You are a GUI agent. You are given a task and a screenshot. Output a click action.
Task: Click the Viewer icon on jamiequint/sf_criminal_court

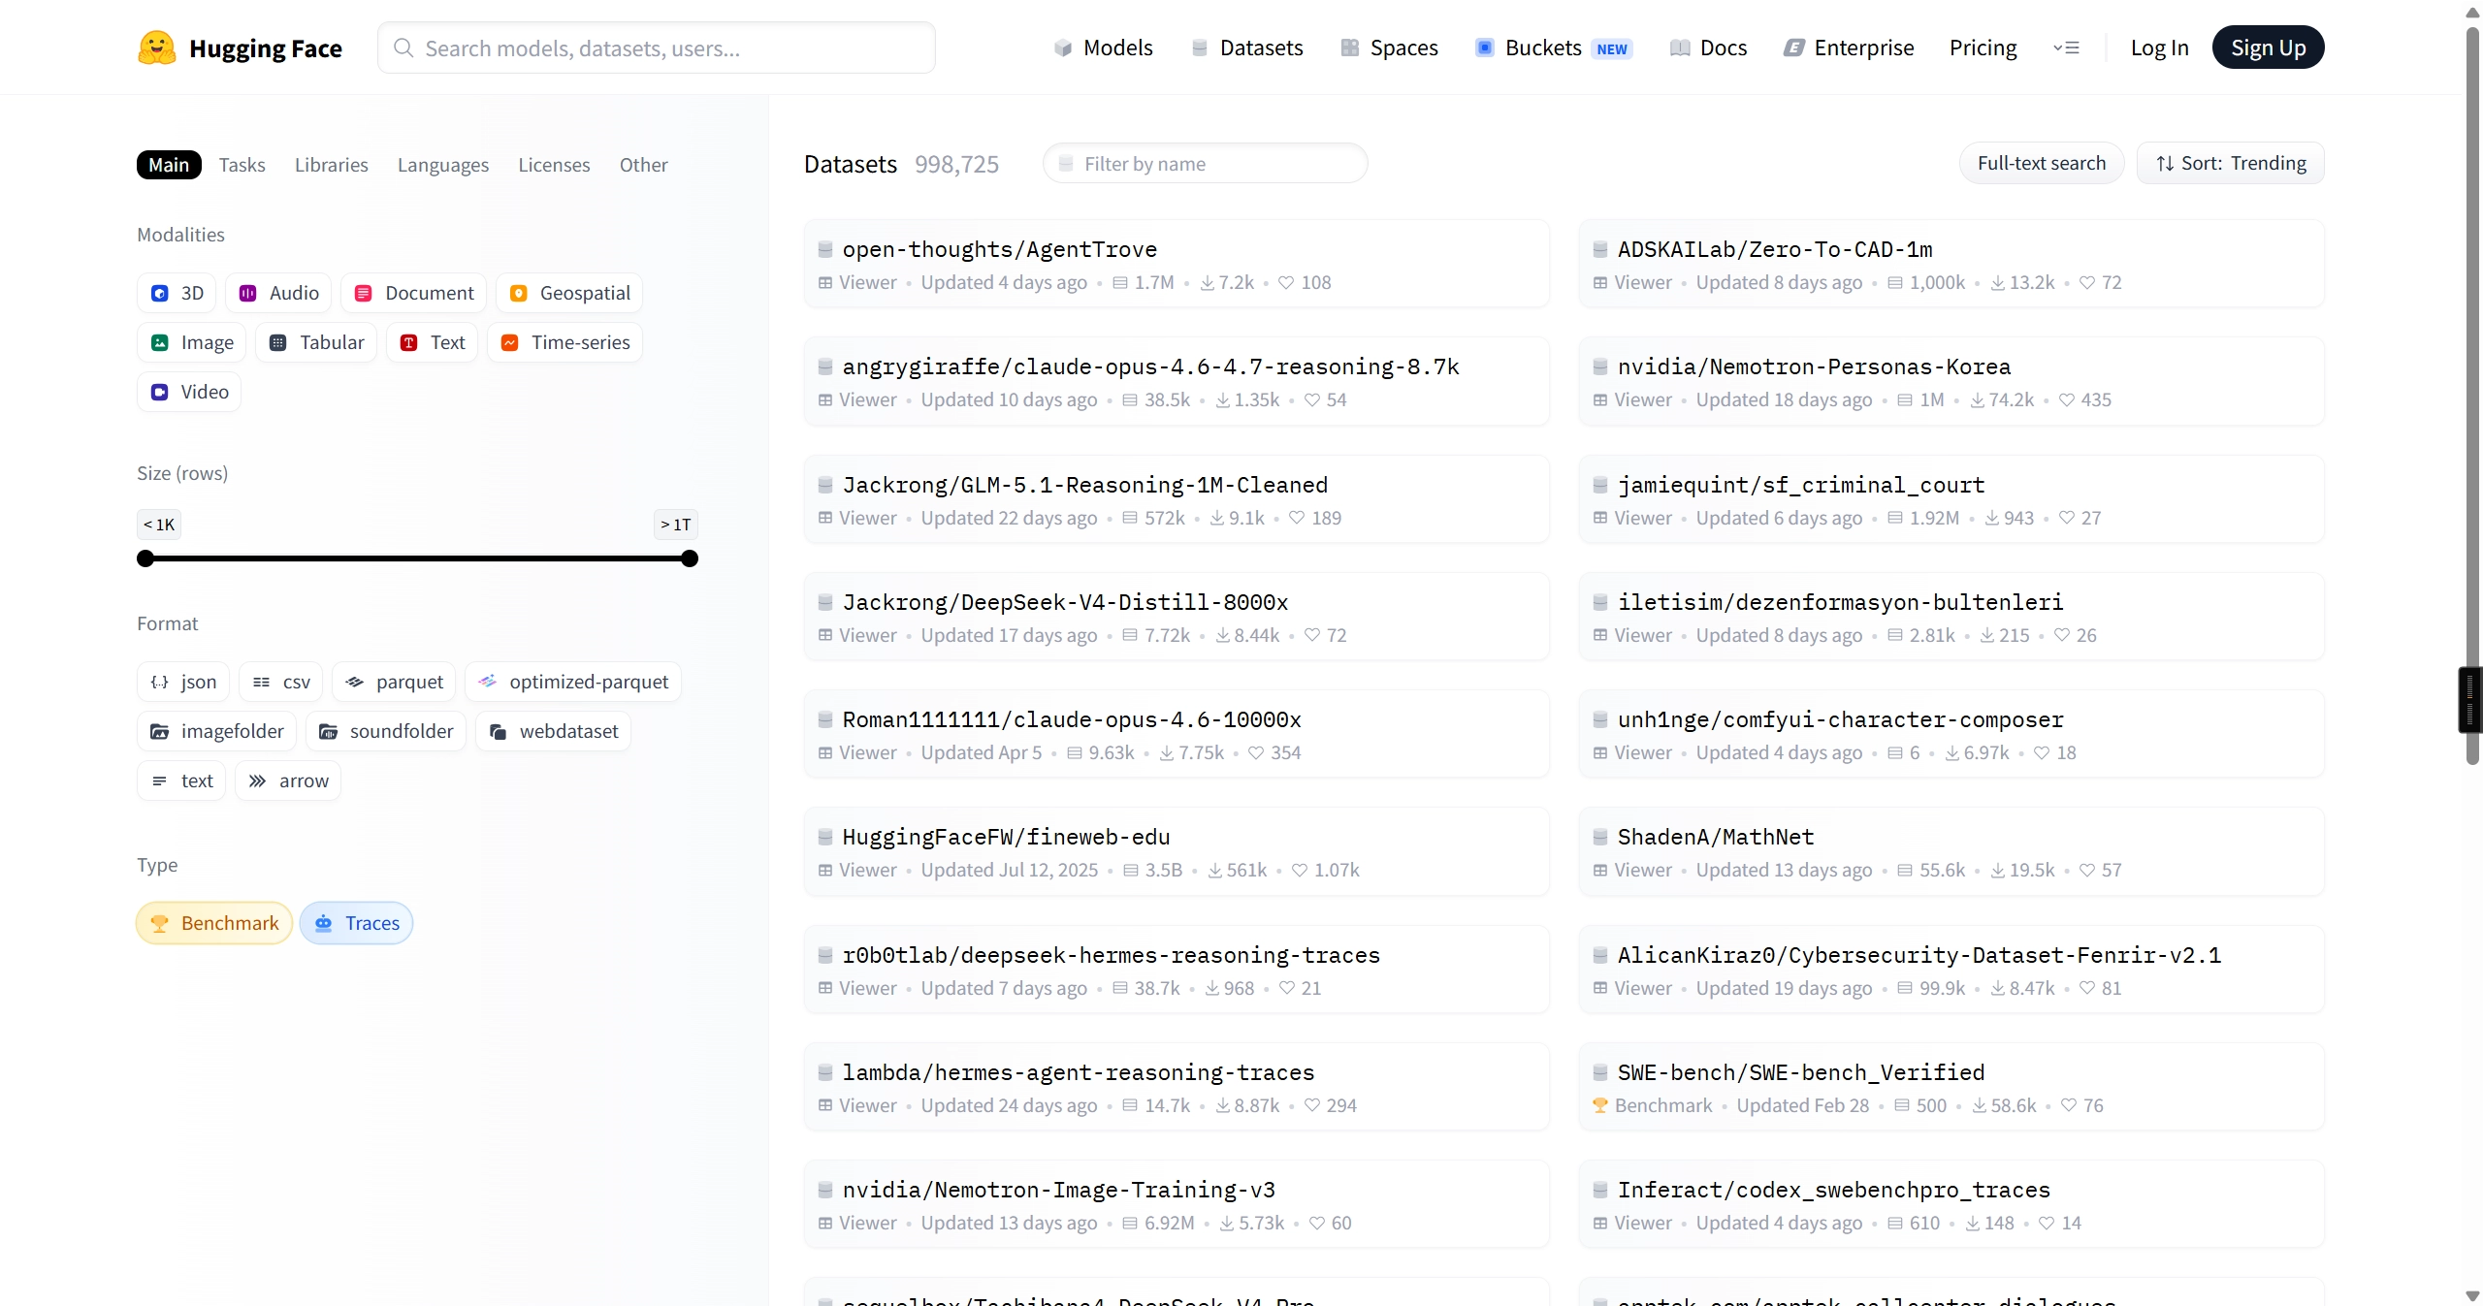click(1600, 518)
